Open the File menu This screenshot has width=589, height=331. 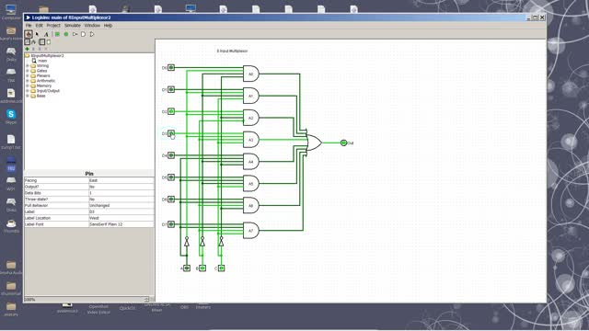(29, 26)
